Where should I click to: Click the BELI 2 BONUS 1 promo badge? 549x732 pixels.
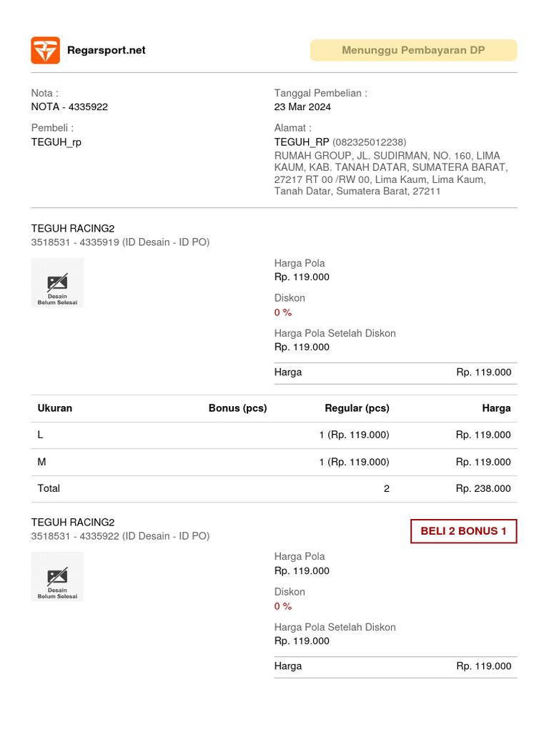tap(463, 531)
